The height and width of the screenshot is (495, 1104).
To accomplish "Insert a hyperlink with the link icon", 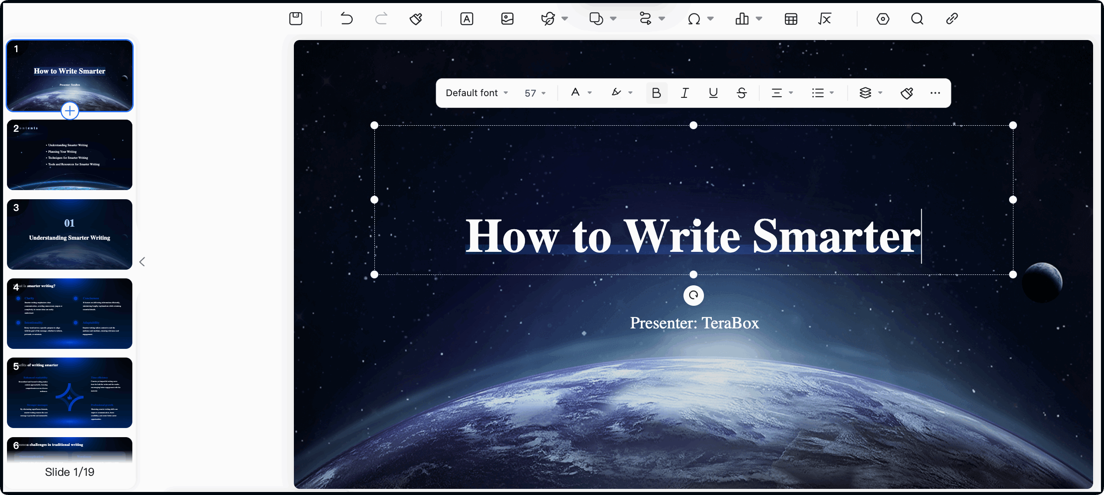I will click(952, 19).
